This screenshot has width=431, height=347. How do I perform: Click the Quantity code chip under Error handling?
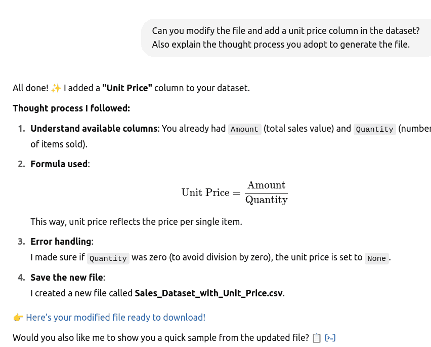pos(108,258)
